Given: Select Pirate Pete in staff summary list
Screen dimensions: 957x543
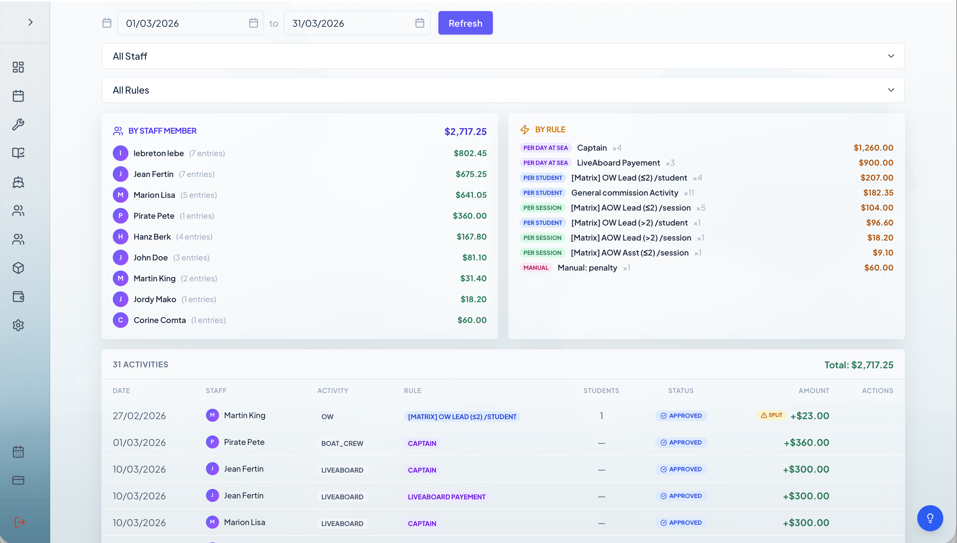Looking at the screenshot, I should click(x=300, y=216).
